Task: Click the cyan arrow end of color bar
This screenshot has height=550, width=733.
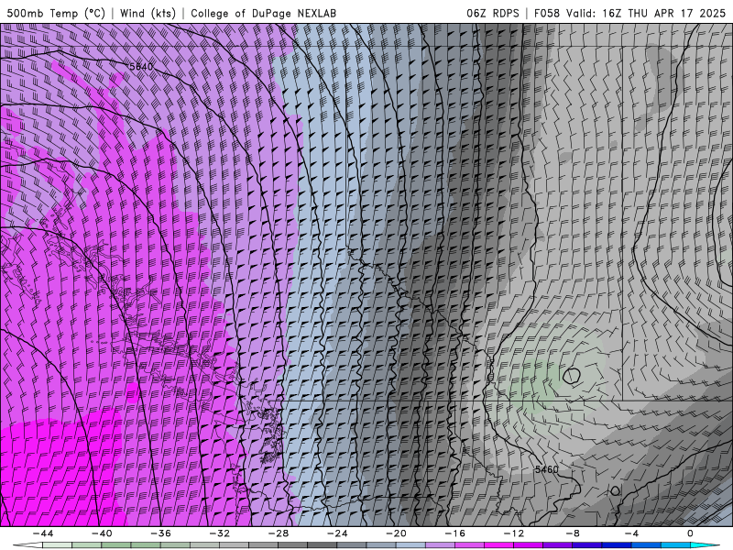Action: [x=706, y=545]
